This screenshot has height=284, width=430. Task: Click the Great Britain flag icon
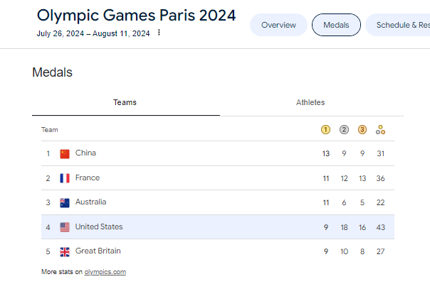point(65,251)
